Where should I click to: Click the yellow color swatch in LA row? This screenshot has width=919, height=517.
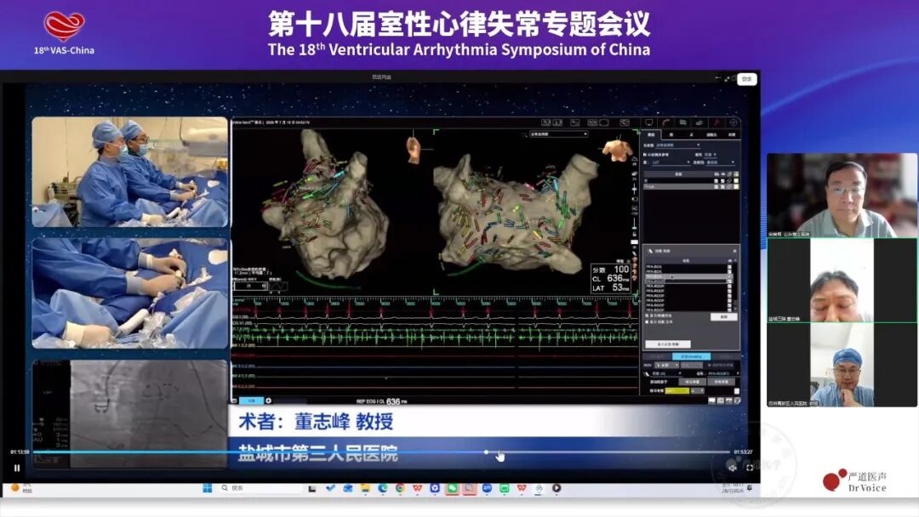pyautogui.click(x=736, y=187)
